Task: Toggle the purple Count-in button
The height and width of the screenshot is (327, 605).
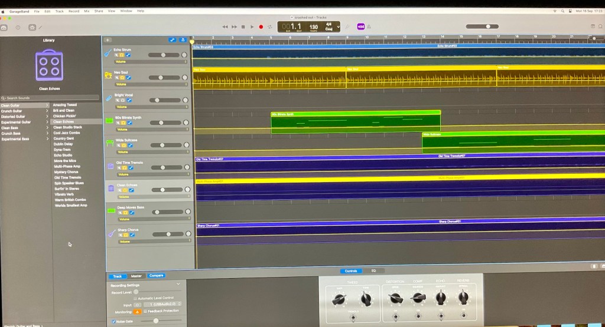Action: point(361,27)
